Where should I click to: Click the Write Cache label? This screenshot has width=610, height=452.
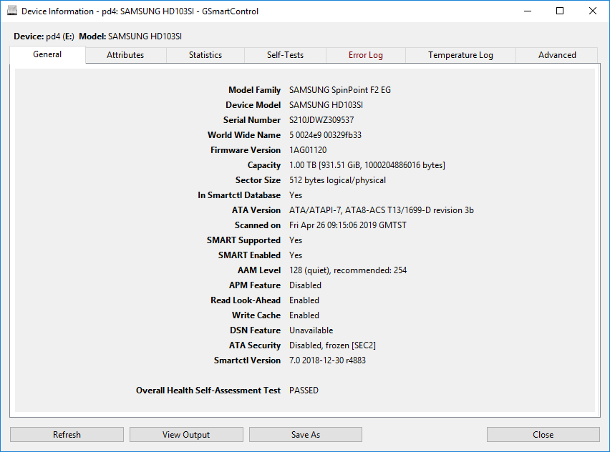256,315
